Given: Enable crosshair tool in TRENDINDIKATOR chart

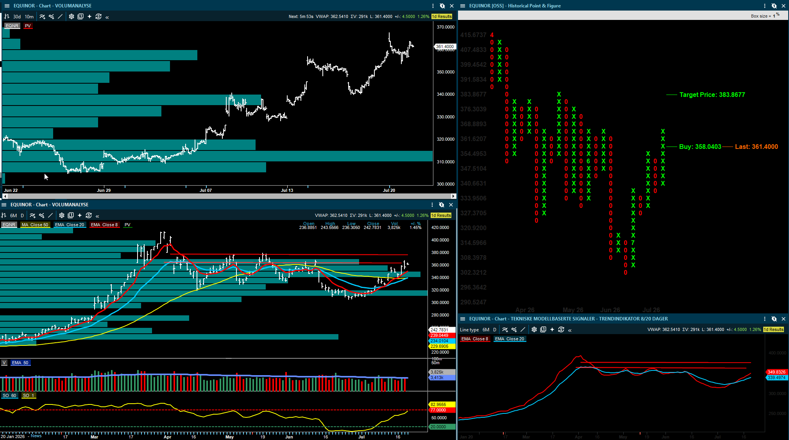Looking at the screenshot, I should pos(552,329).
